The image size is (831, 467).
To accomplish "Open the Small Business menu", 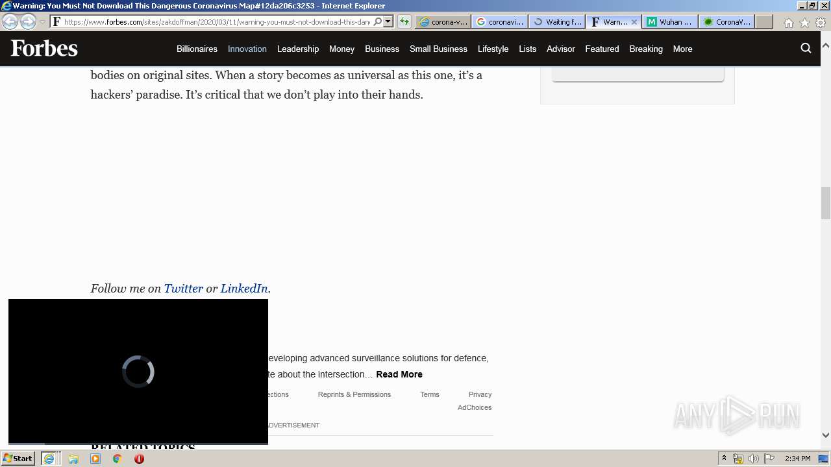I will point(438,49).
